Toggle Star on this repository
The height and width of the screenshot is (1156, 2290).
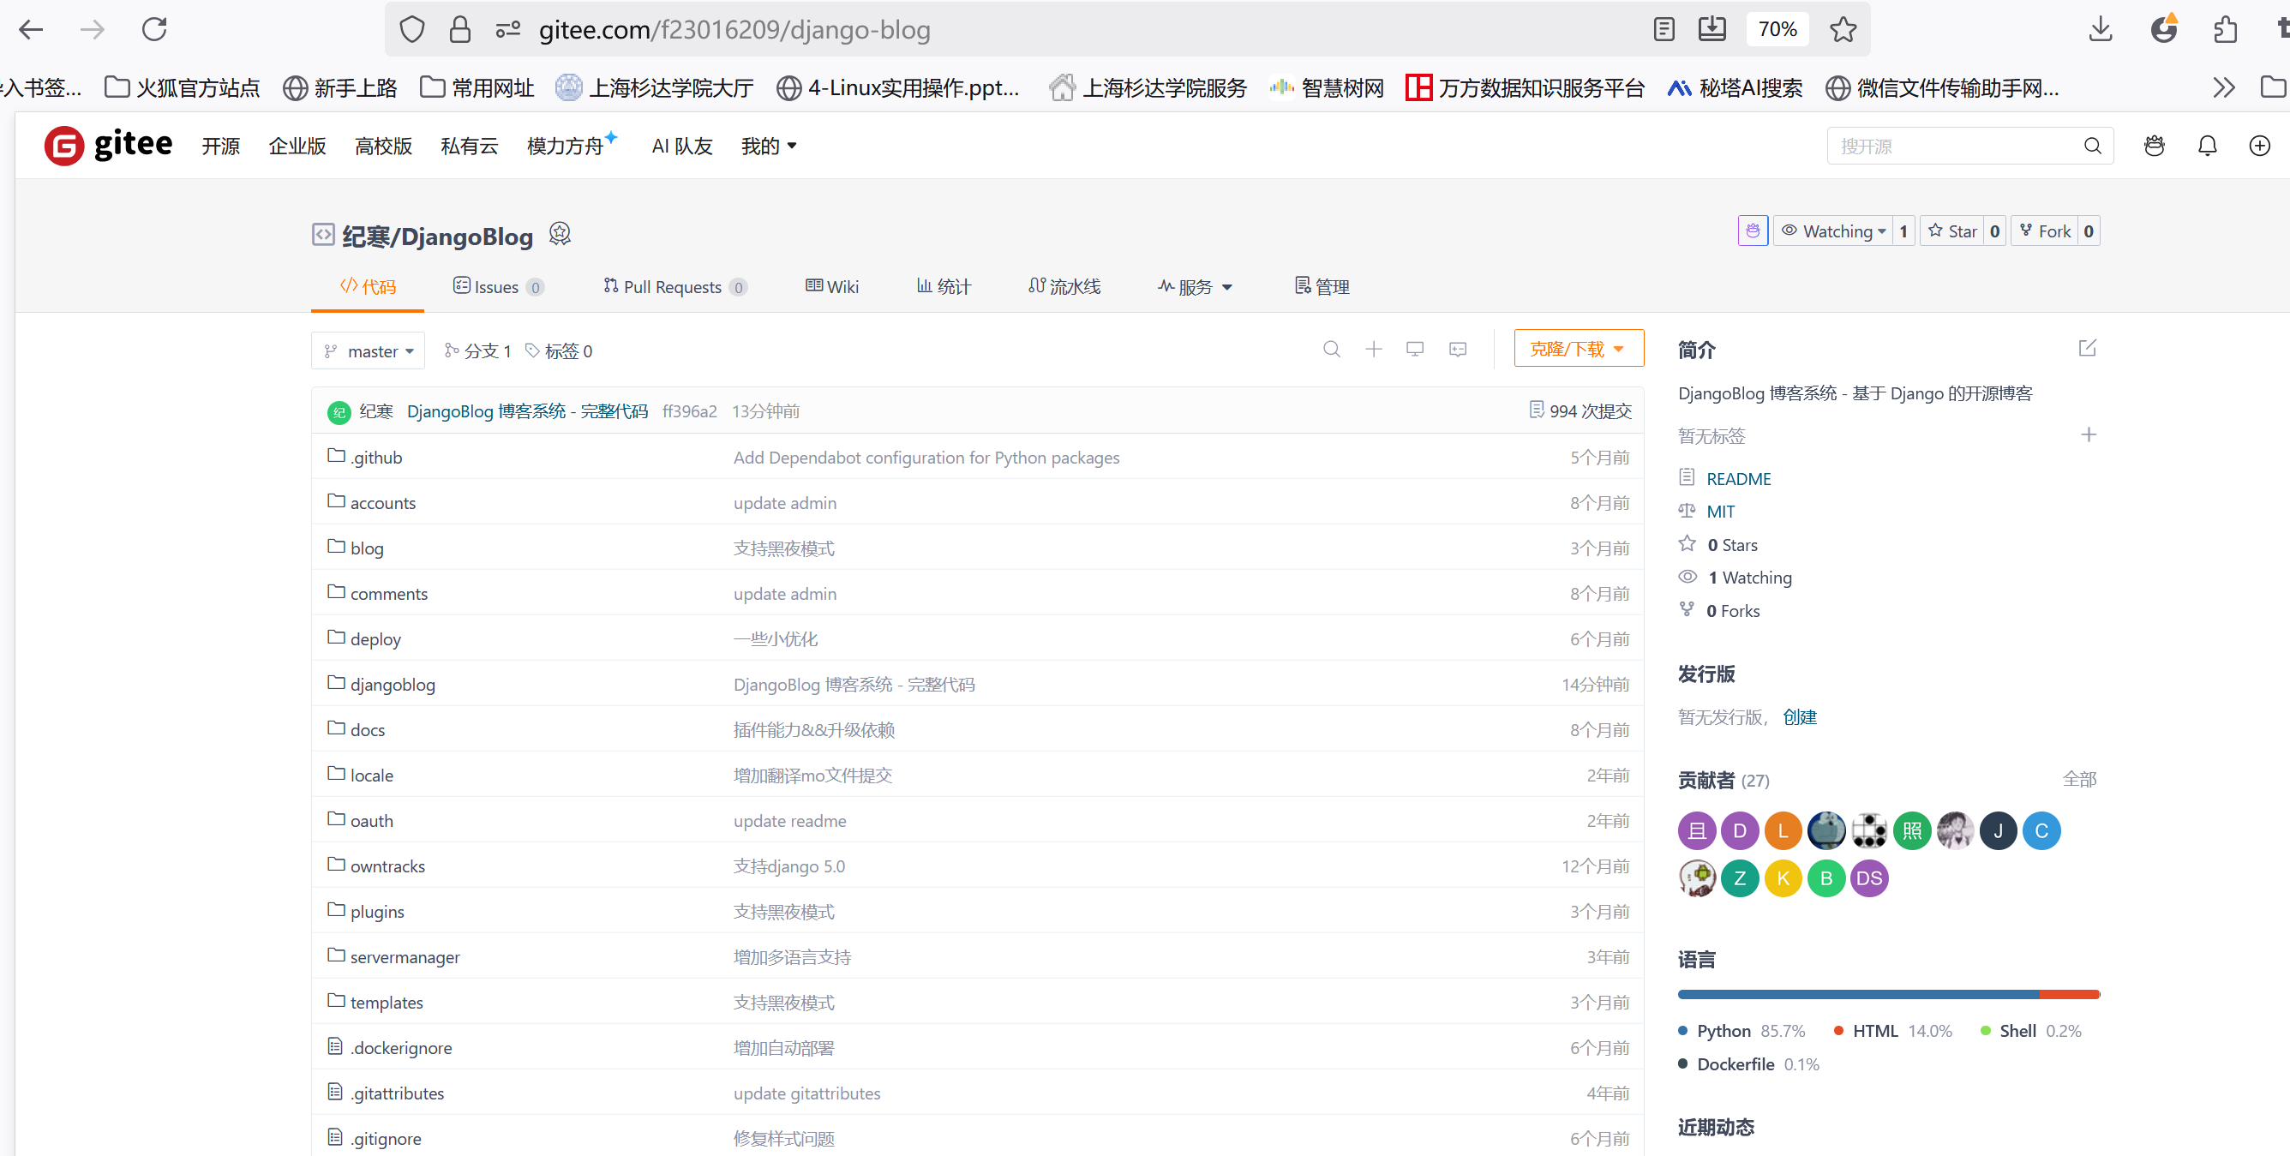pyautogui.click(x=1952, y=231)
